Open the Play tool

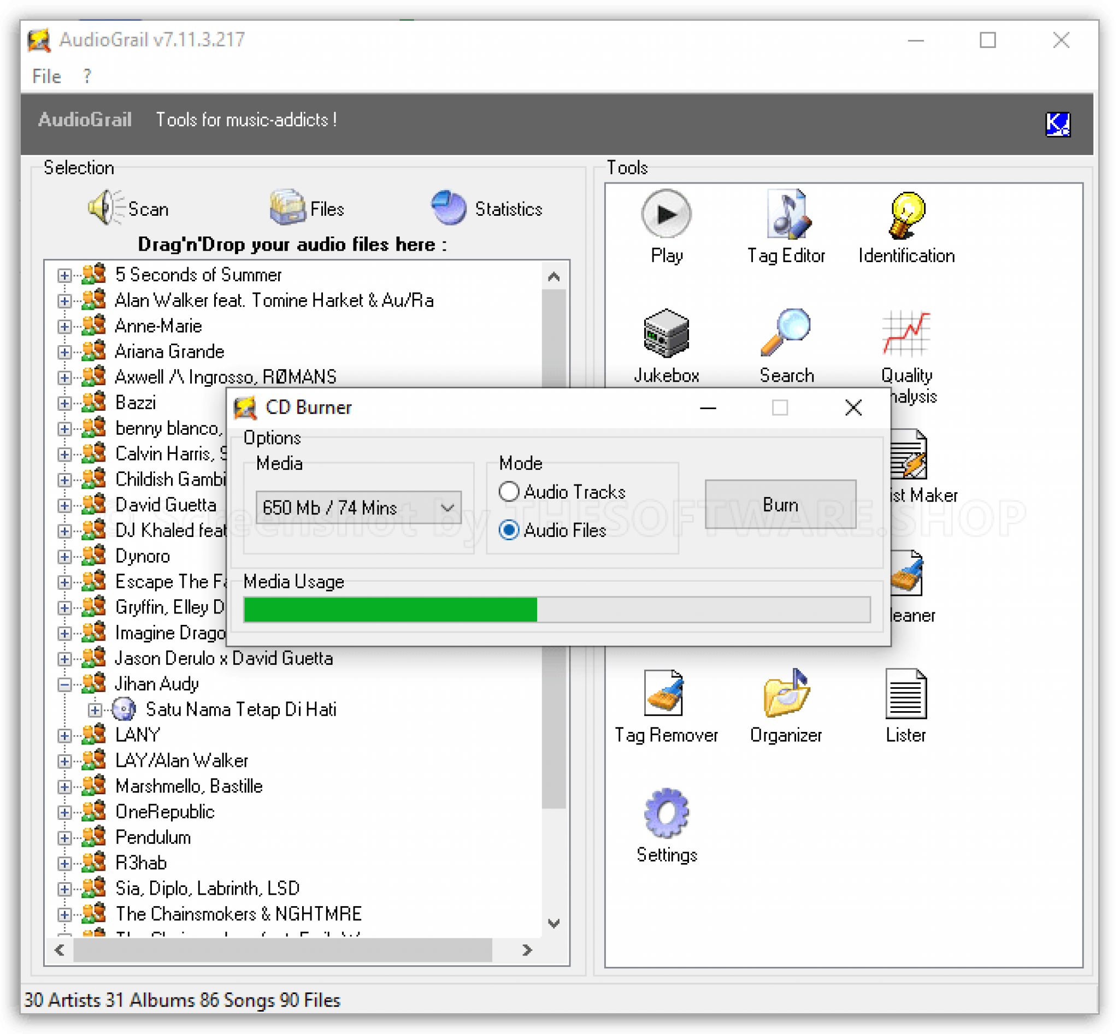coord(667,226)
